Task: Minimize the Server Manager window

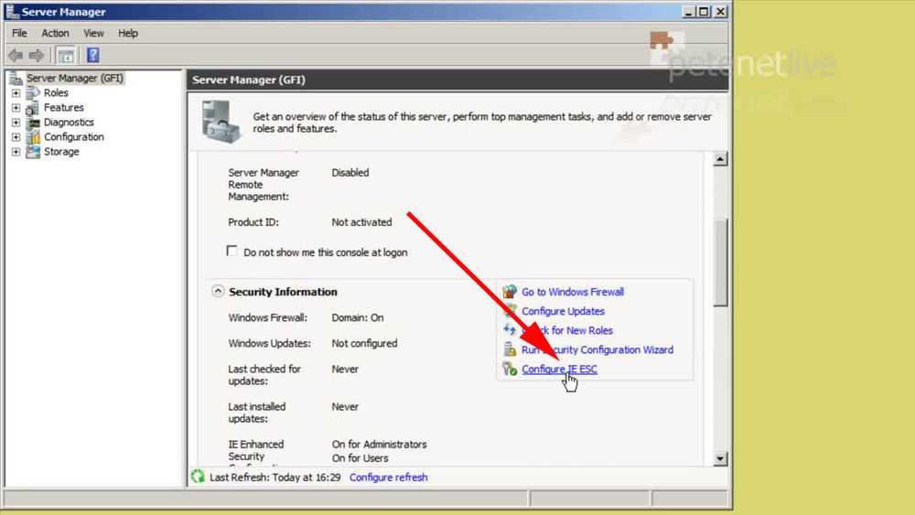Action: click(689, 11)
